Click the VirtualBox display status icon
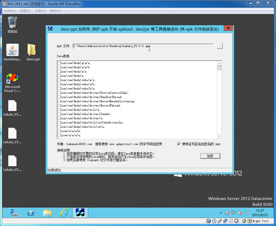This screenshot has width=276, height=226. [236, 221]
